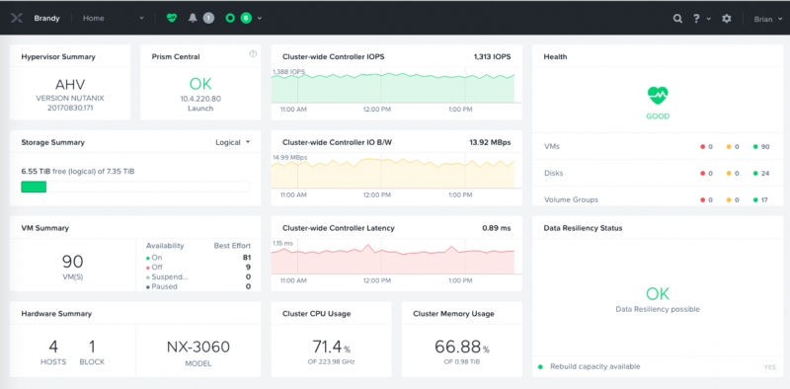Image resolution: width=790 pixels, height=389 pixels.
Task: Expand the Brian user menu
Action: pyautogui.click(x=768, y=19)
